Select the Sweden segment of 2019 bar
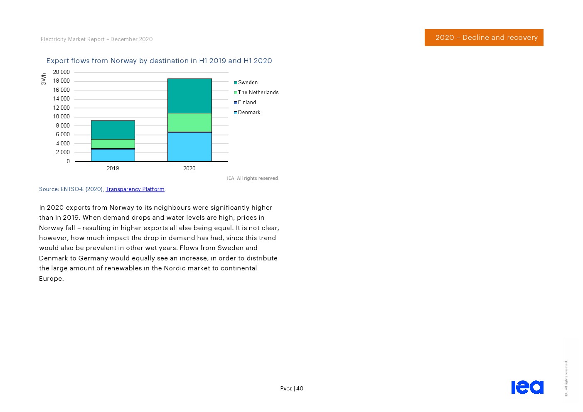This screenshot has width=583, height=412. click(113, 130)
